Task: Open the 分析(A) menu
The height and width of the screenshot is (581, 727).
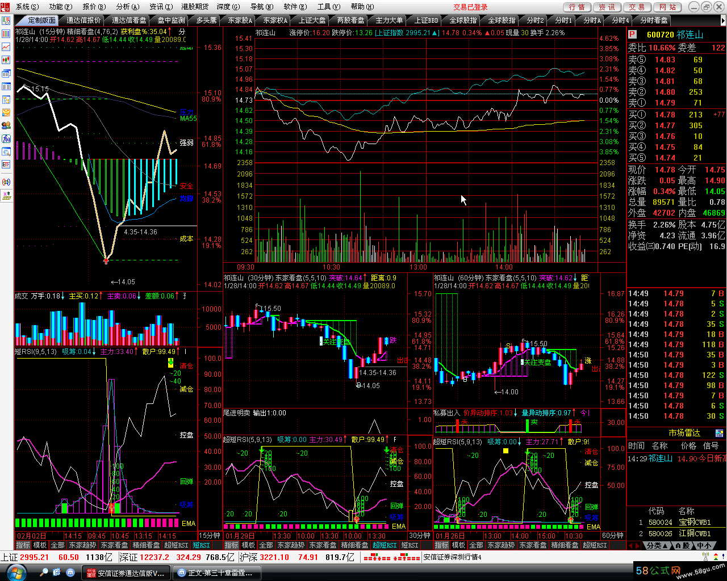Action: pyautogui.click(x=127, y=7)
